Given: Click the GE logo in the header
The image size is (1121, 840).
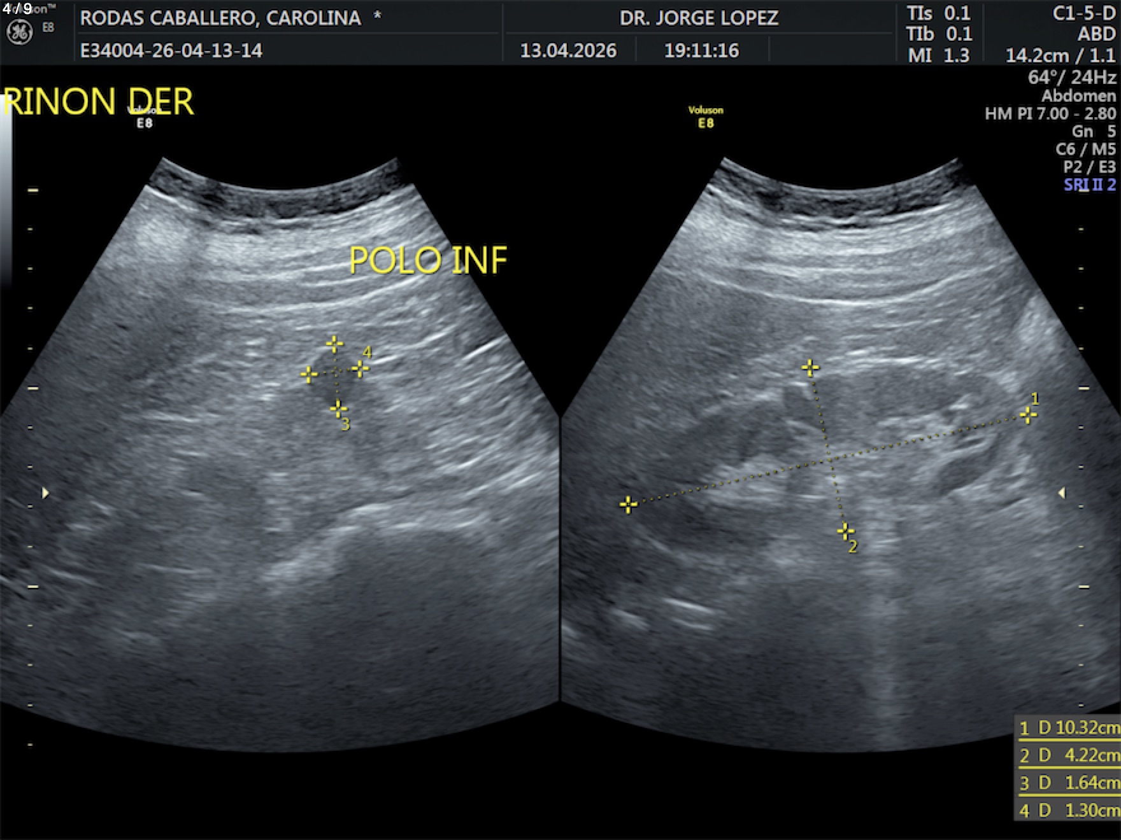Looking at the screenshot, I should click(19, 32).
